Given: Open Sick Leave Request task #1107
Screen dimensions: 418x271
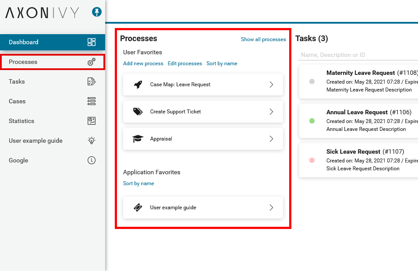Looking at the screenshot, I should (x=358, y=160).
